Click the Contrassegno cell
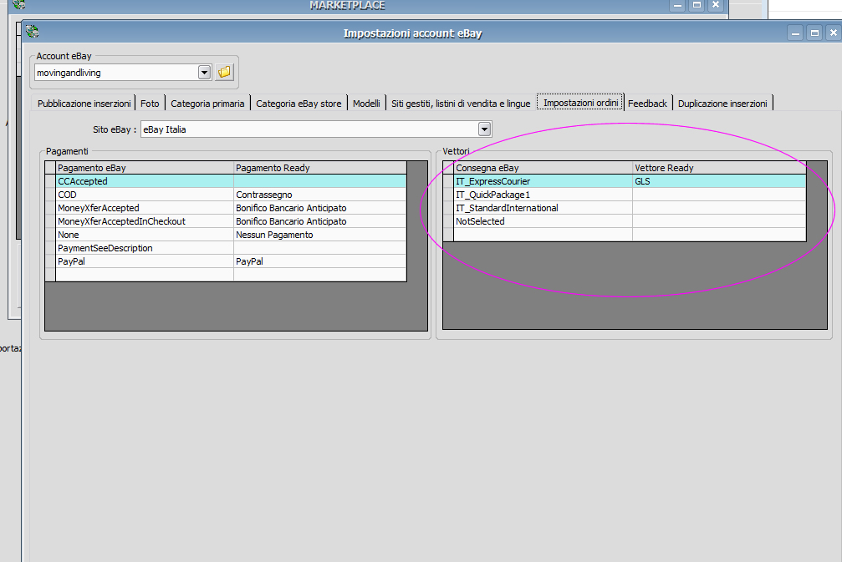 (320, 195)
